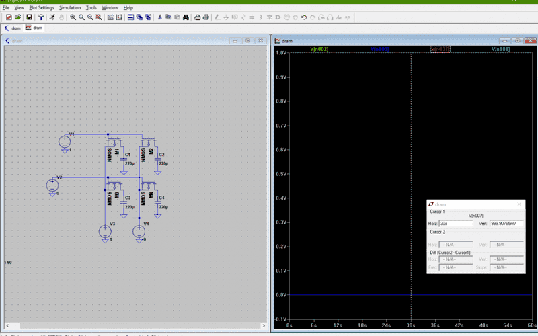This screenshot has width=538, height=336.
Task: Click the Run simulation toolbar icon
Action: click(52, 17)
